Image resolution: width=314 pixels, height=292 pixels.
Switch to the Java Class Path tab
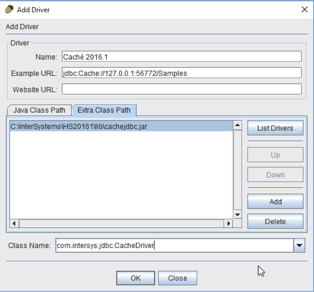39,110
